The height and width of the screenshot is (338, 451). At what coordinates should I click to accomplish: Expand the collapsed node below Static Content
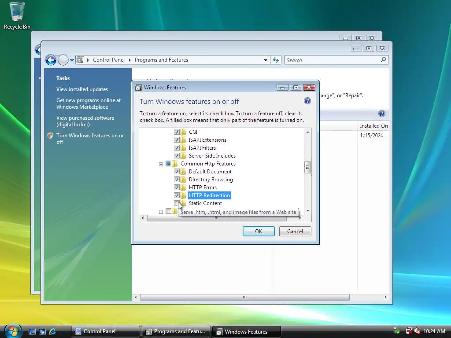coord(161,212)
